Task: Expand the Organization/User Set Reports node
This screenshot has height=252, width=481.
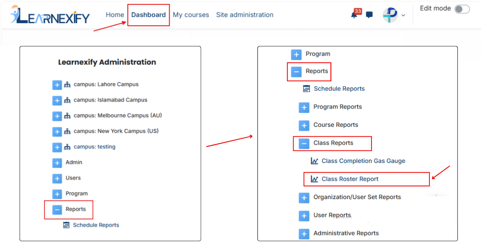Action: coord(304,198)
